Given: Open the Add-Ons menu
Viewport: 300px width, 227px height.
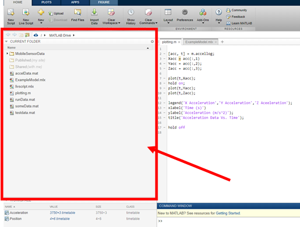Looking at the screenshot, I should click(x=203, y=17).
